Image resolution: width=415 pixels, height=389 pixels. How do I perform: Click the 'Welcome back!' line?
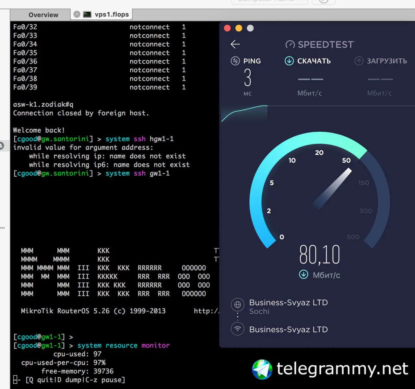click(39, 130)
